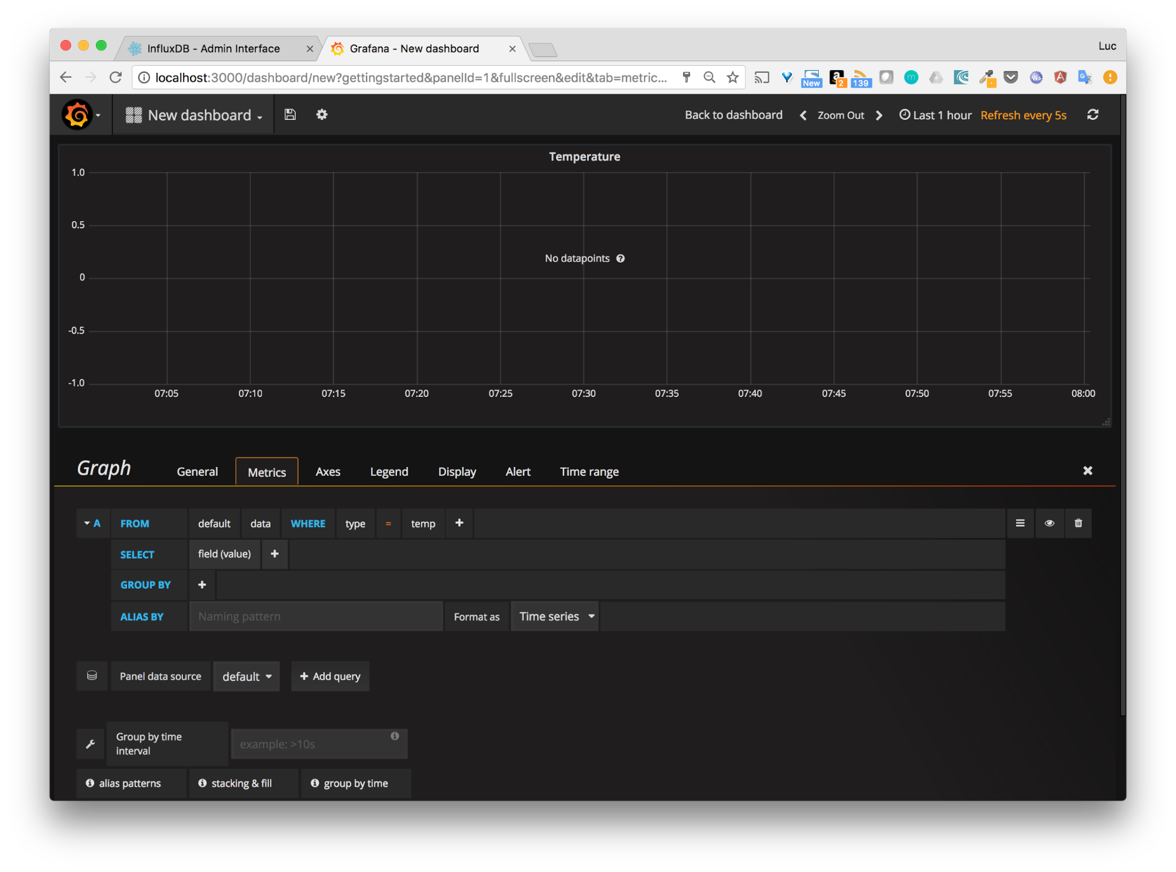Screen dimensions: 1176x872
Task: Close the graph editor with the X icon
Action: click(1088, 470)
